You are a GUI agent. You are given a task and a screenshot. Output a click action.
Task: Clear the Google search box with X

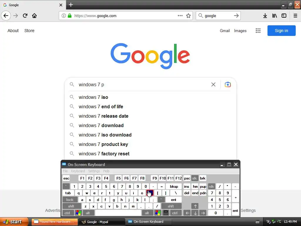pyautogui.click(x=213, y=84)
